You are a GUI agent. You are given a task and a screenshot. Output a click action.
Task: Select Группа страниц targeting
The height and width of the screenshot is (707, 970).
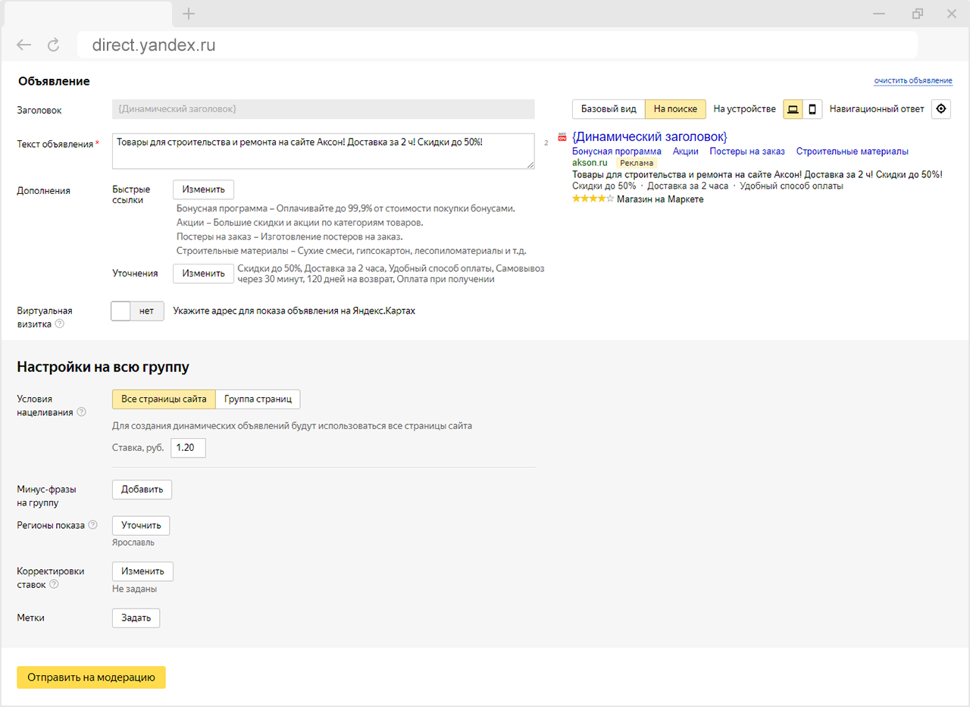click(258, 399)
